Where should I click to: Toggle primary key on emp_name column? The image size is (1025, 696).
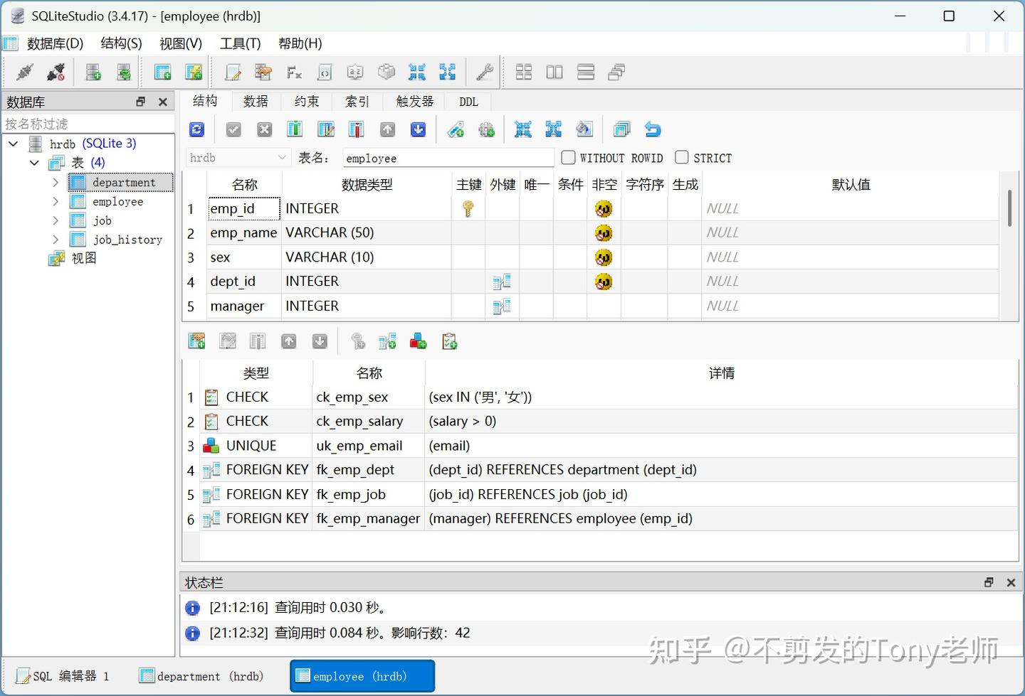click(468, 232)
